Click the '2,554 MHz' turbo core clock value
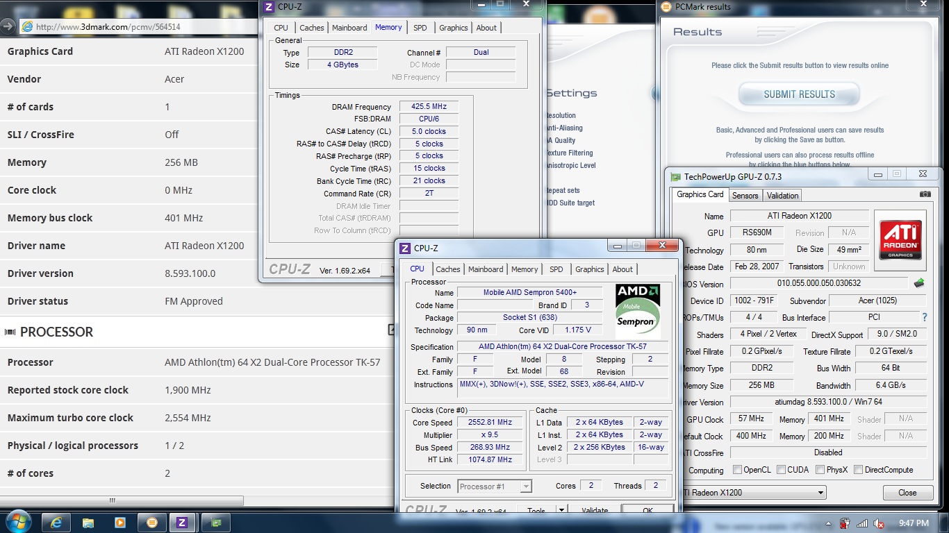This screenshot has width=949, height=533. tap(188, 418)
